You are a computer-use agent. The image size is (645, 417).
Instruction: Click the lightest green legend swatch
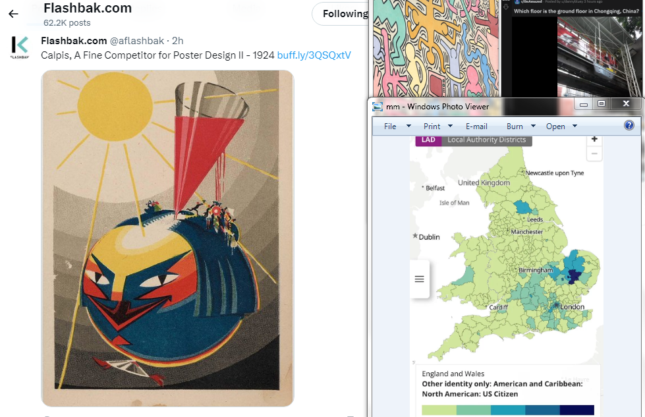pos(439,410)
